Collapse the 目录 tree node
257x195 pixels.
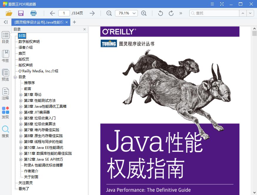15,77
